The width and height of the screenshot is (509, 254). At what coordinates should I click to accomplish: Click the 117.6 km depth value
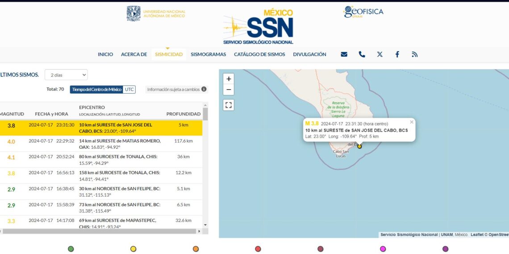(x=184, y=141)
